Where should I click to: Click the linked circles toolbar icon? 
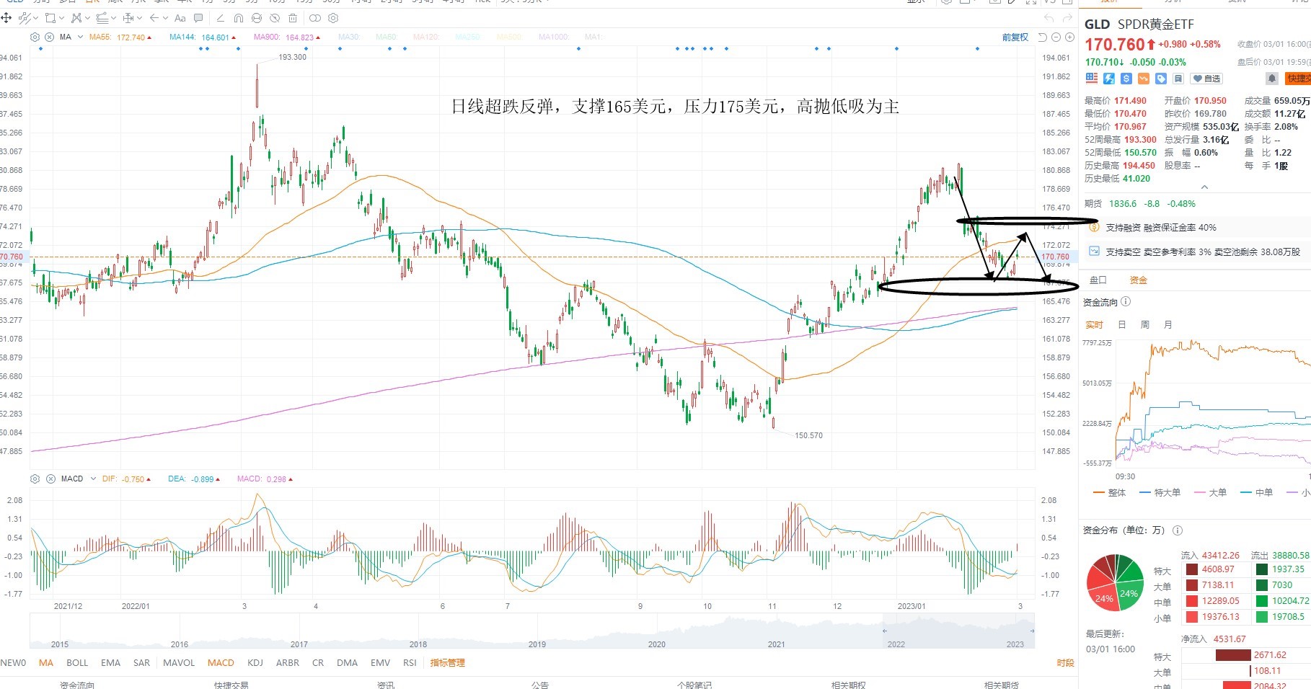(x=315, y=18)
